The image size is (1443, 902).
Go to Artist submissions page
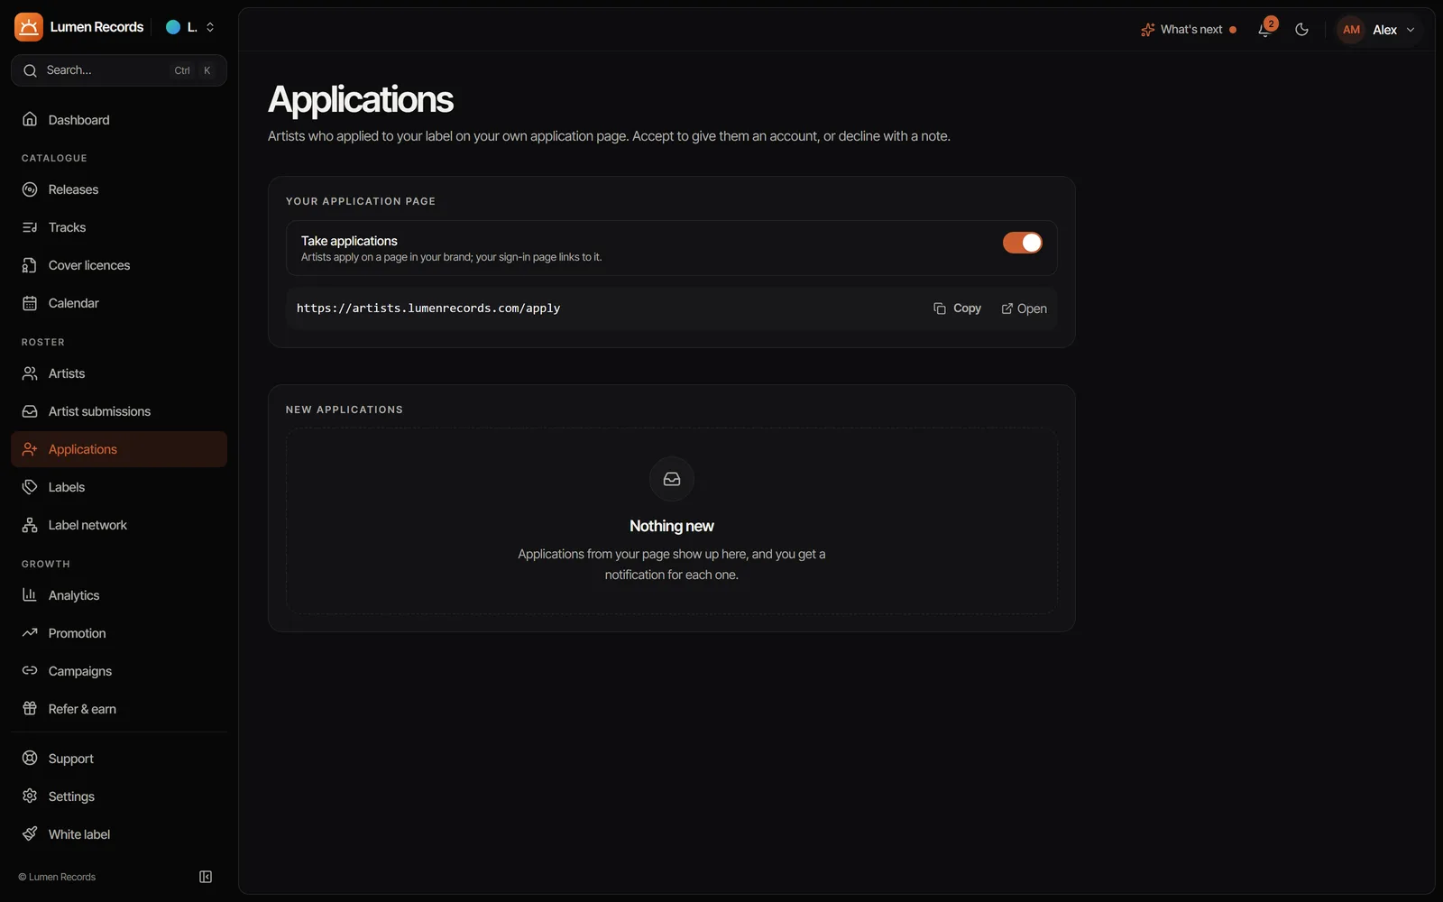[119, 411]
